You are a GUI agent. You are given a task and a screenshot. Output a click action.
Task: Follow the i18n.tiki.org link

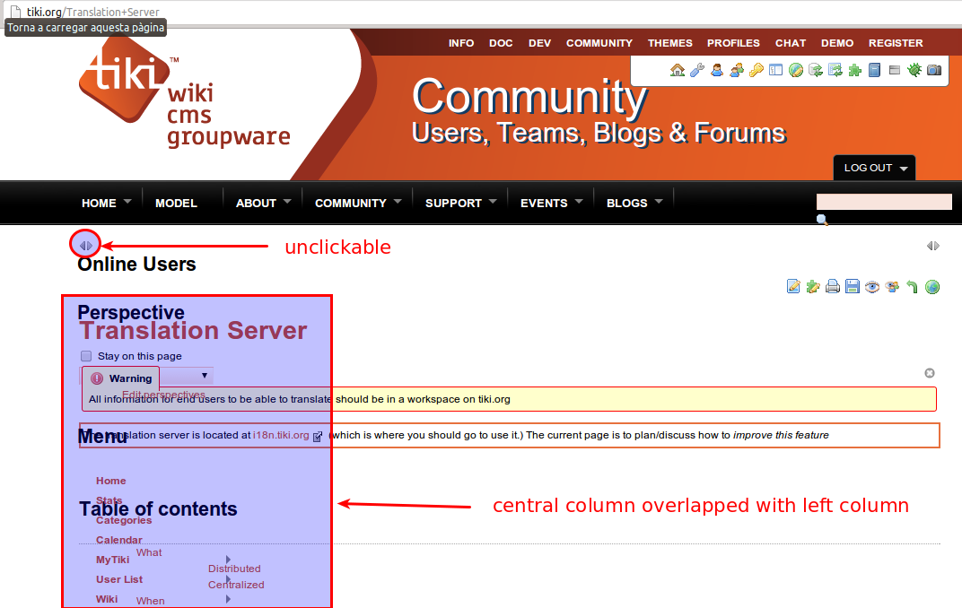tap(281, 435)
